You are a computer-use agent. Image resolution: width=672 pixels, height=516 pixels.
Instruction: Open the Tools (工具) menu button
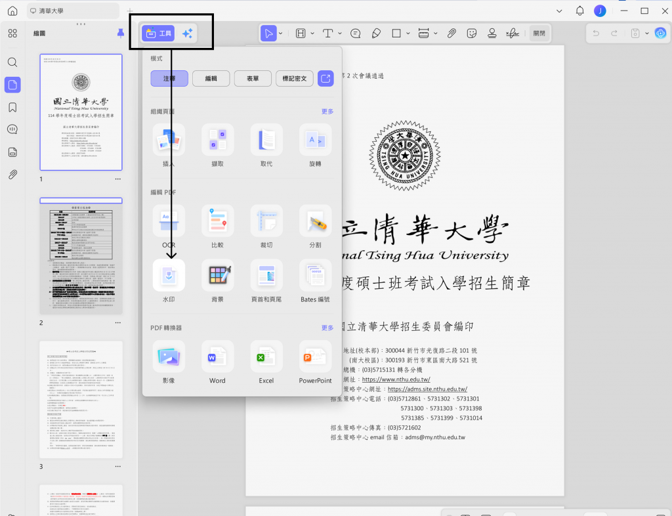[158, 33]
